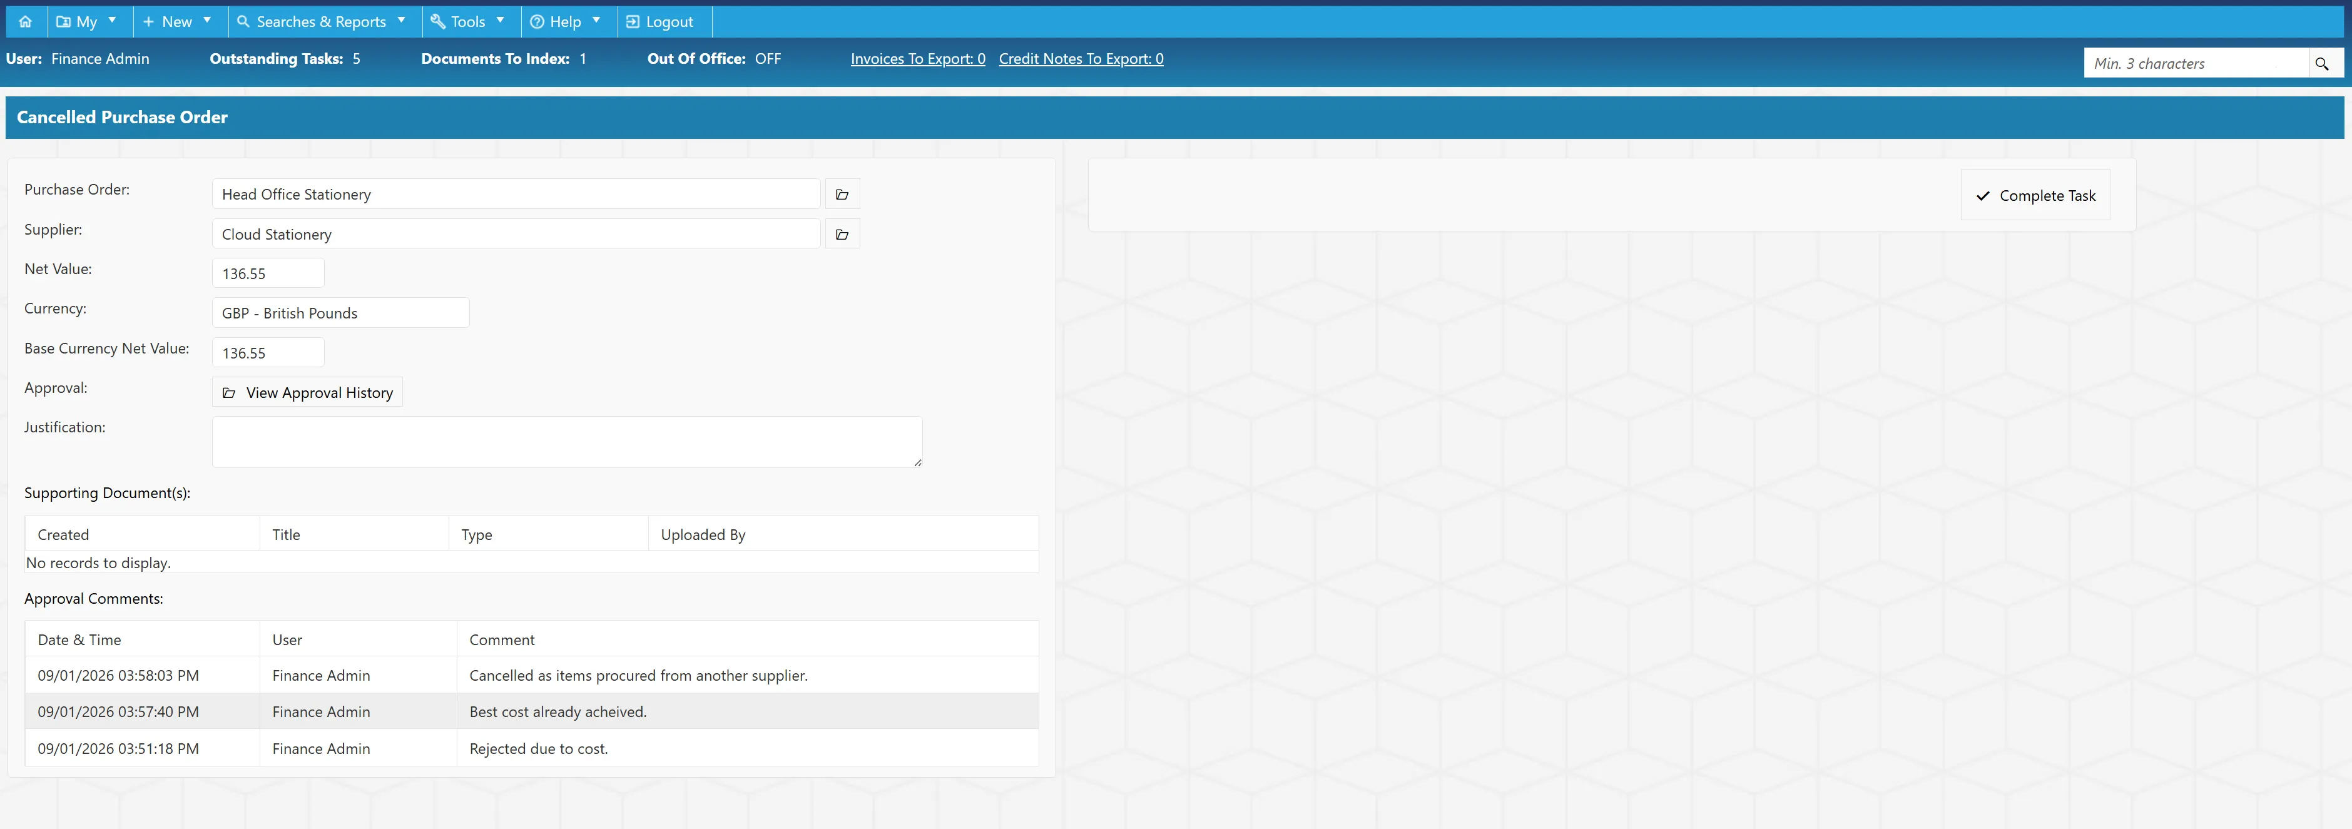Screen dimensions: 2352x829
Task: Expand the My menu dropdown arrow
Action: (x=112, y=20)
